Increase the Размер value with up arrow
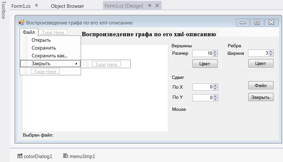Viewport: 283px width, 162px height. click(215, 52)
